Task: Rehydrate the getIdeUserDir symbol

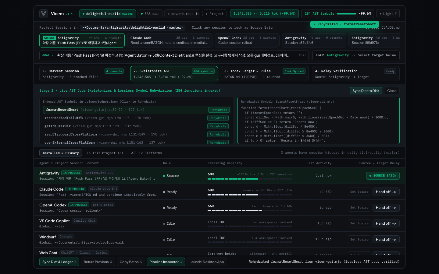Action: tap(218, 126)
